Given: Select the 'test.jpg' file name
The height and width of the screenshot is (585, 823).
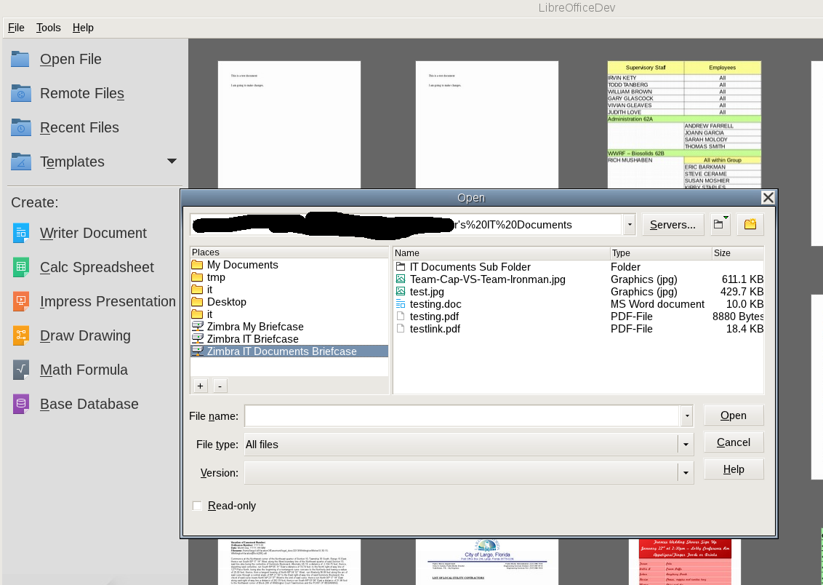Looking at the screenshot, I should tap(427, 292).
